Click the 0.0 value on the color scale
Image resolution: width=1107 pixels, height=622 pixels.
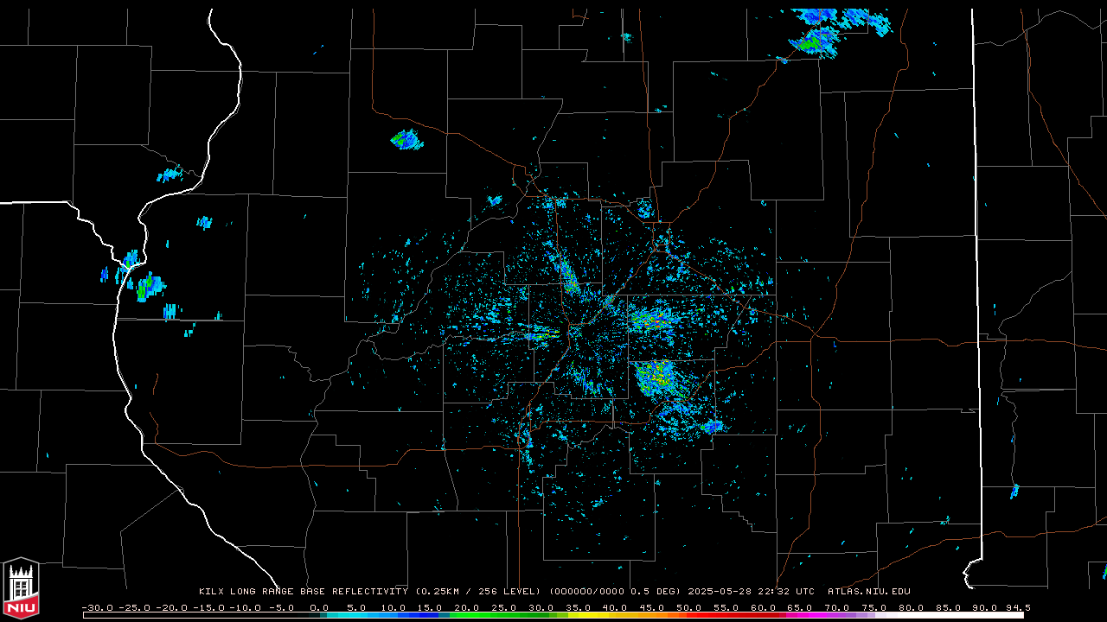[x=319, y=608]
